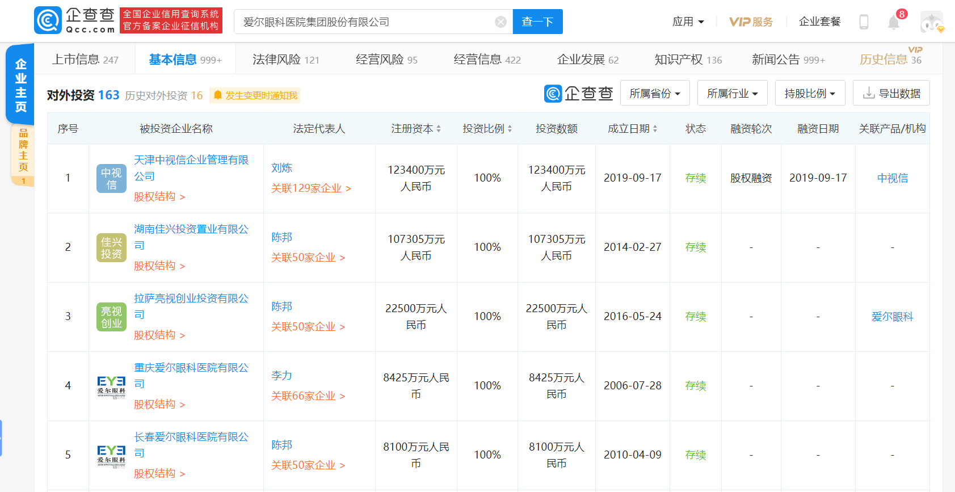
Task: Open 长春爱尔眼科医院有限公司 link
Action: [x=191, y=445]
